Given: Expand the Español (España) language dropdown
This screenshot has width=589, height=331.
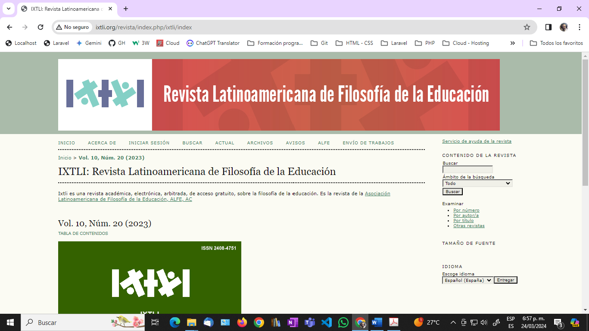Looking at the screenshot, I should (467, 280).
